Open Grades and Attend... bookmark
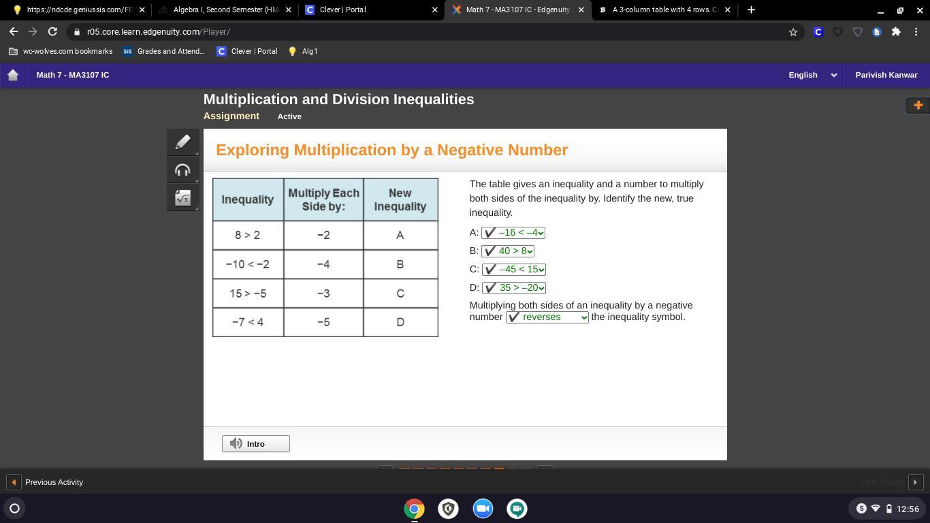 click(x=163, y=51)
